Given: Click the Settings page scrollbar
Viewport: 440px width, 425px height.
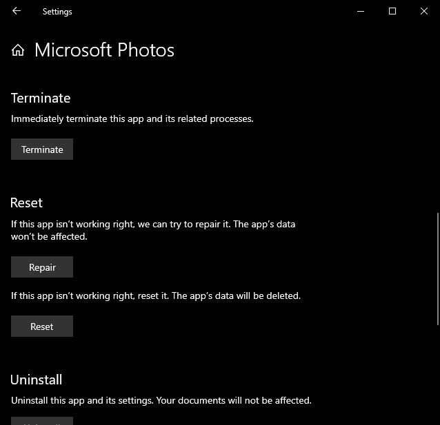Looking at the screenshot, I should click(x=437, y=269).
